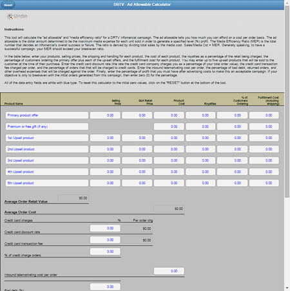Click the 5th Upsell product name field
The image size is (290, 291).
click(x=47, y=183)
